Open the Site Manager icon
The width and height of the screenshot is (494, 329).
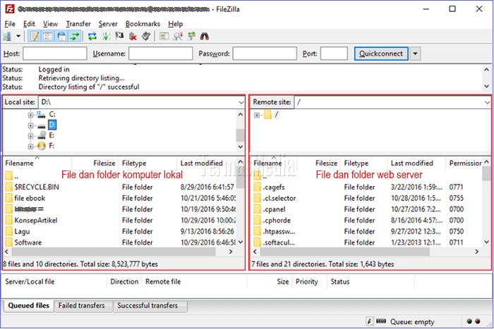click(7, 37)
